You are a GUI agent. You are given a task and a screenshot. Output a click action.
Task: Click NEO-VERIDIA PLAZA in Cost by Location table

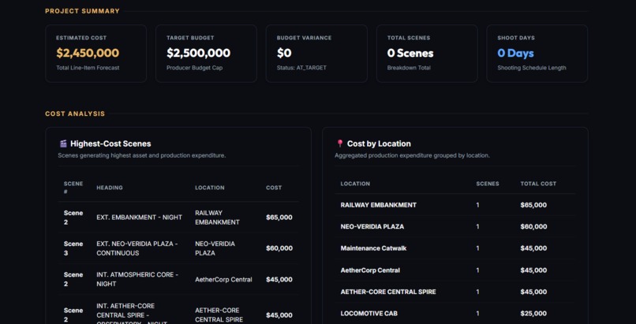click(x=372, y=227)
